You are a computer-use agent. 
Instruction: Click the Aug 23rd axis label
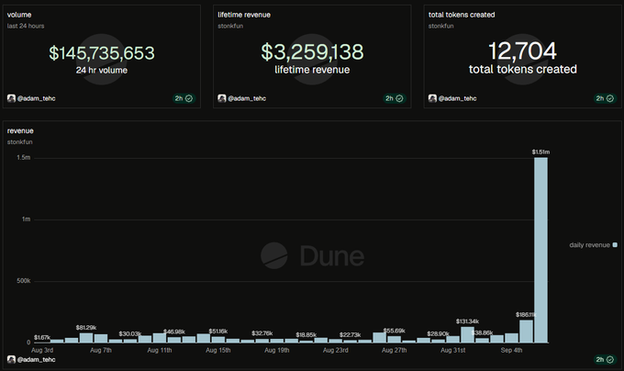tap(336, 350)
